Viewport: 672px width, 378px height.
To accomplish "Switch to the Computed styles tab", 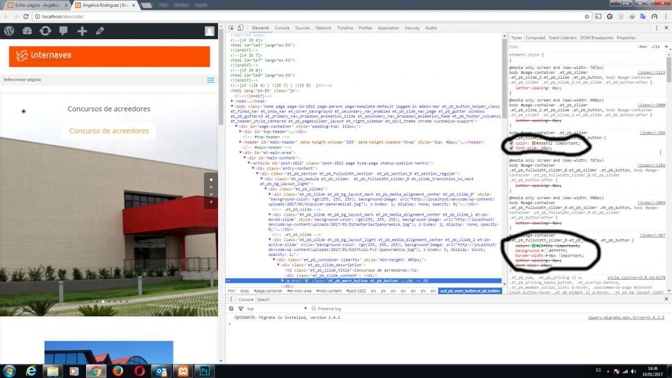I will point(535,38).
